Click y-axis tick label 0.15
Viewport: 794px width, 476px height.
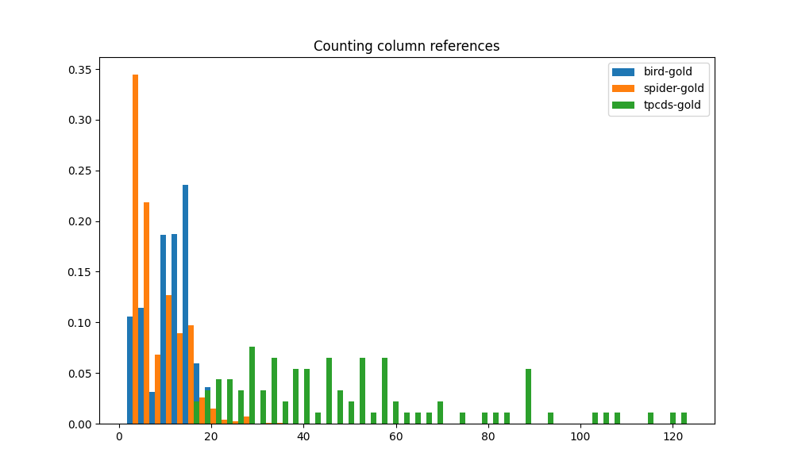tap(80, 272)
